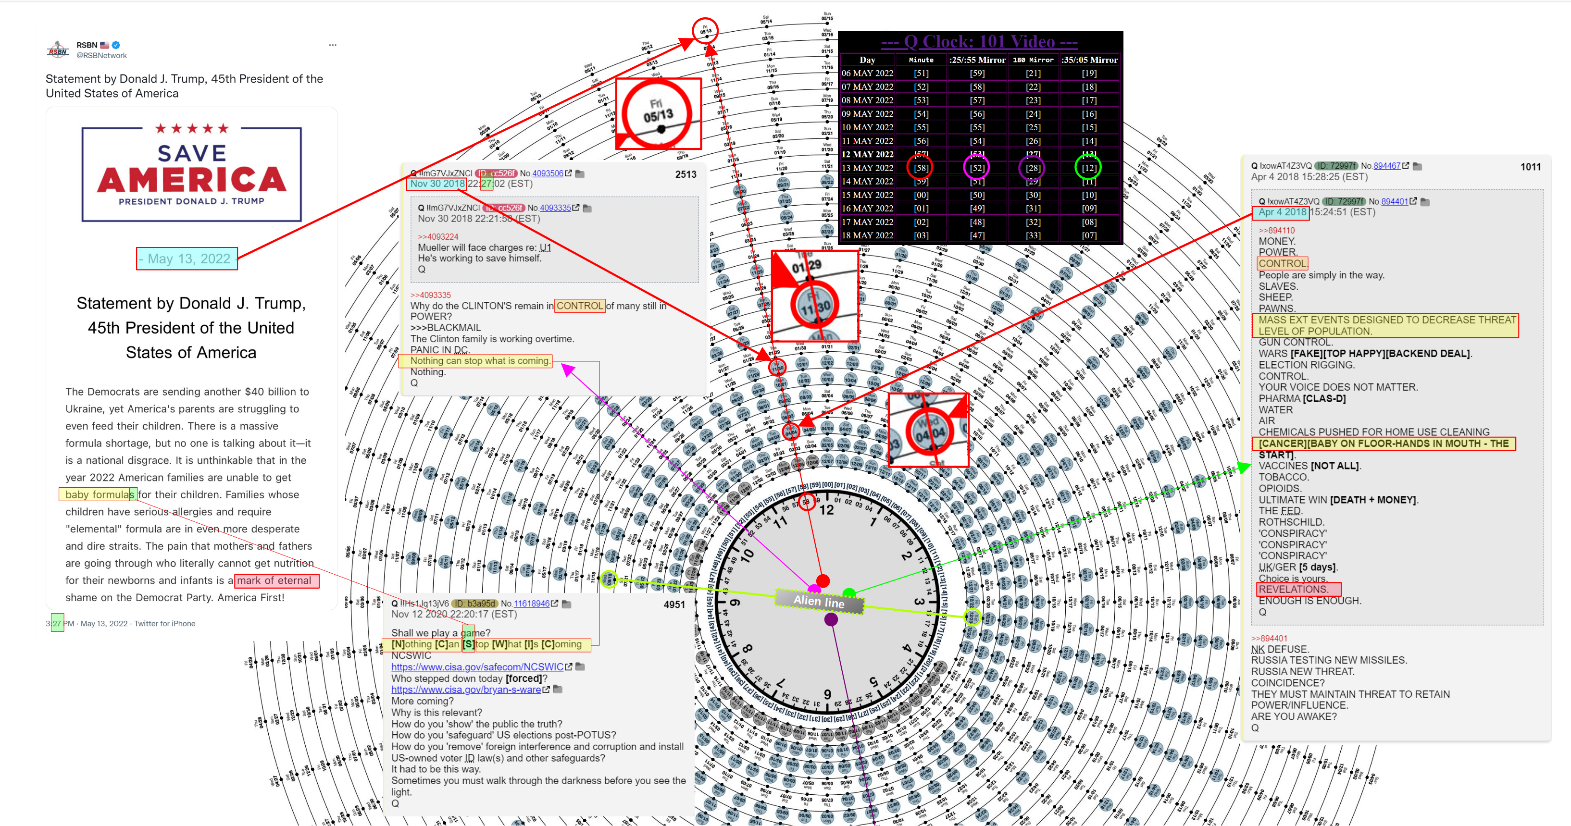Screen dimensions: 1571x826
Task: Open post number link 894467
Action: click(x=1387, y=166)
